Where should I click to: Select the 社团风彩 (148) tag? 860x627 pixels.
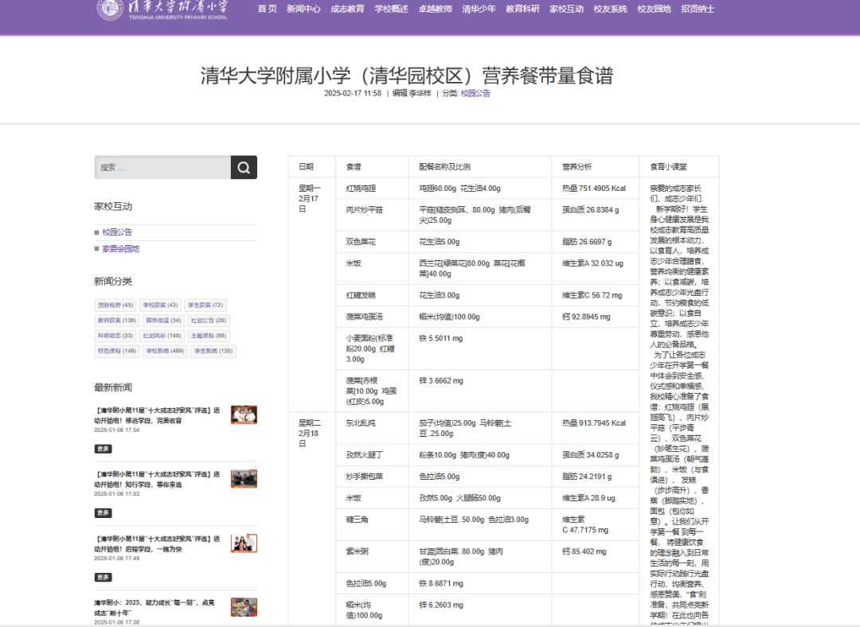[162, 336]
